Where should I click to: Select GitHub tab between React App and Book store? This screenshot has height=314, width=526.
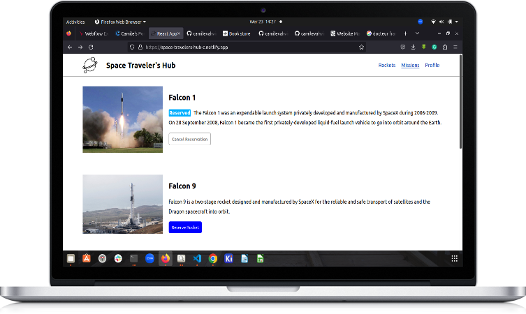[x=201, y=33]
